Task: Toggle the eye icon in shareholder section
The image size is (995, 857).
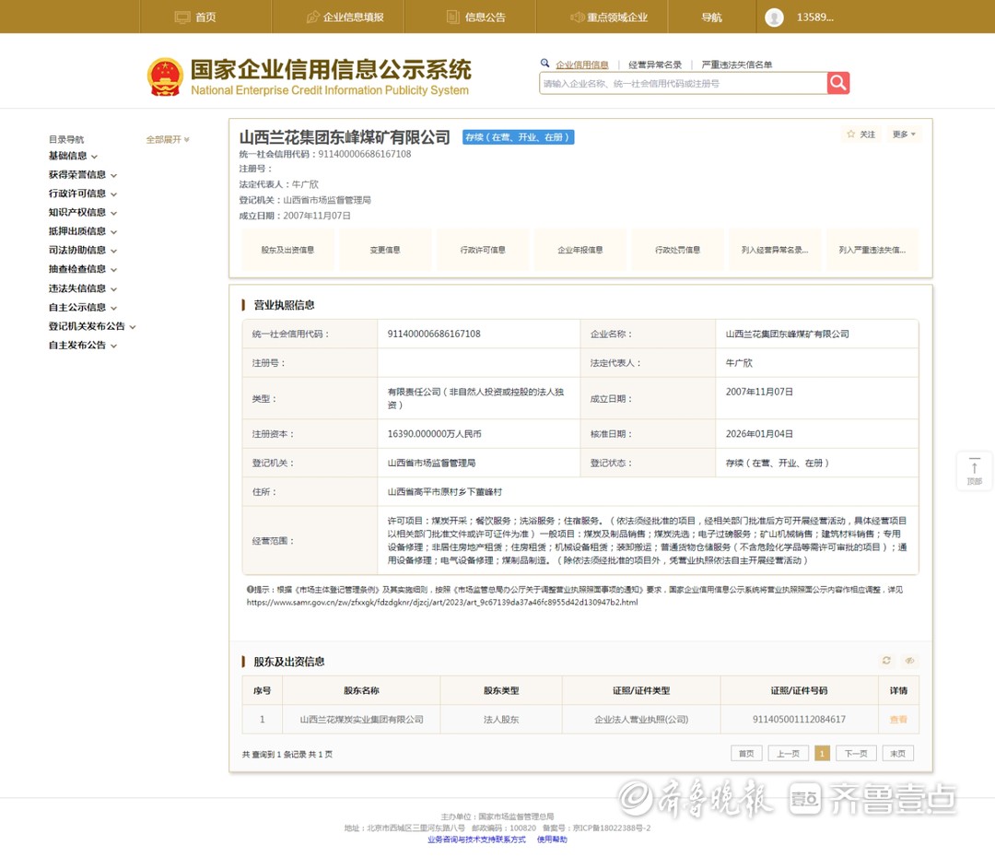Action: (909, 661)
